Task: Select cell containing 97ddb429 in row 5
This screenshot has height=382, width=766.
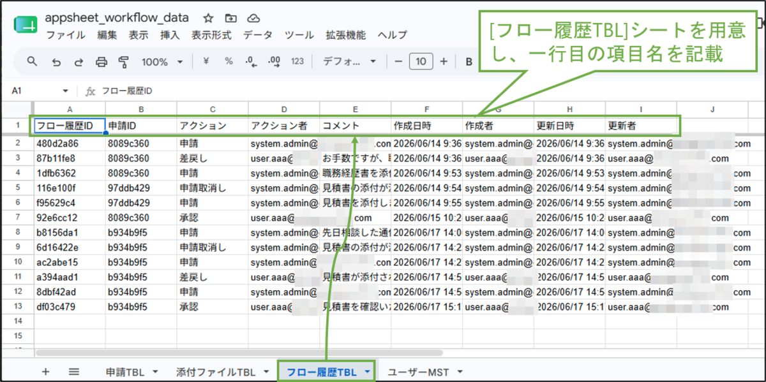Action: (141, 187)
